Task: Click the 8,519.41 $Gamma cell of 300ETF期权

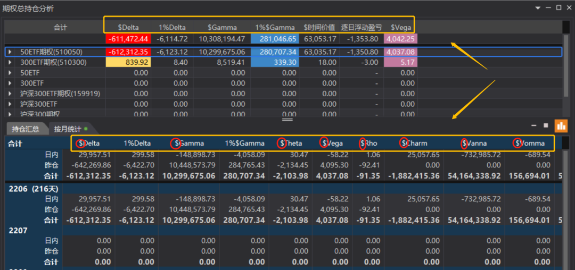Action: point(231,63)
